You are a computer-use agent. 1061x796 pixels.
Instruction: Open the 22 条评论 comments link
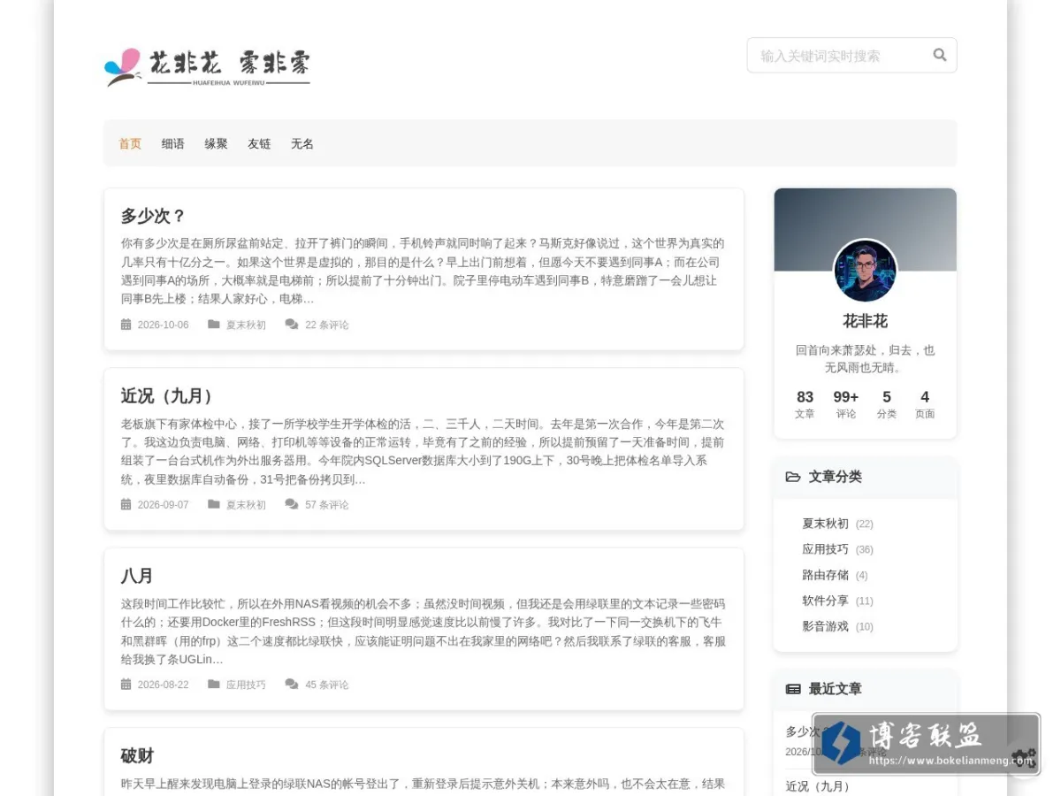[327, 325]
